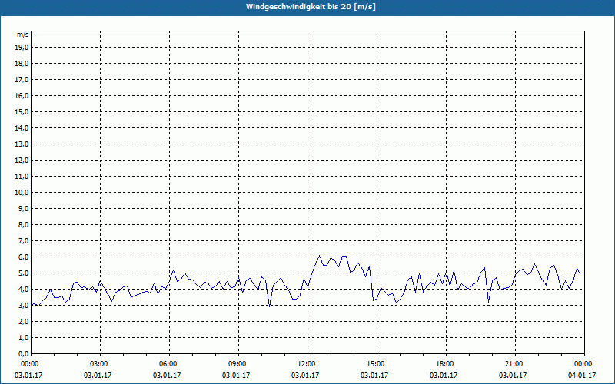This screenshot has height=384, width=615.
Task: Click the 0,0 y-axis label
Action: (24, 353)
